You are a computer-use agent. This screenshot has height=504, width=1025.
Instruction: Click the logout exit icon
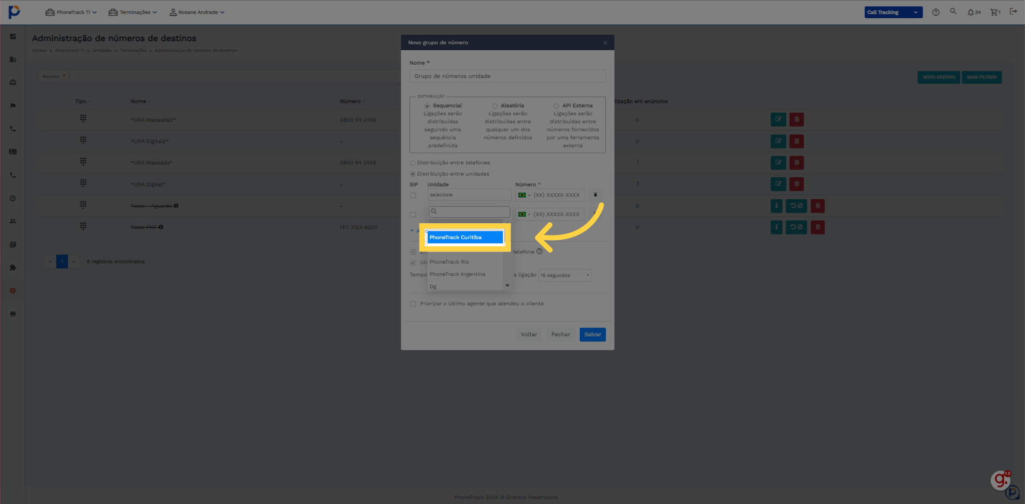click(1013, 12)
